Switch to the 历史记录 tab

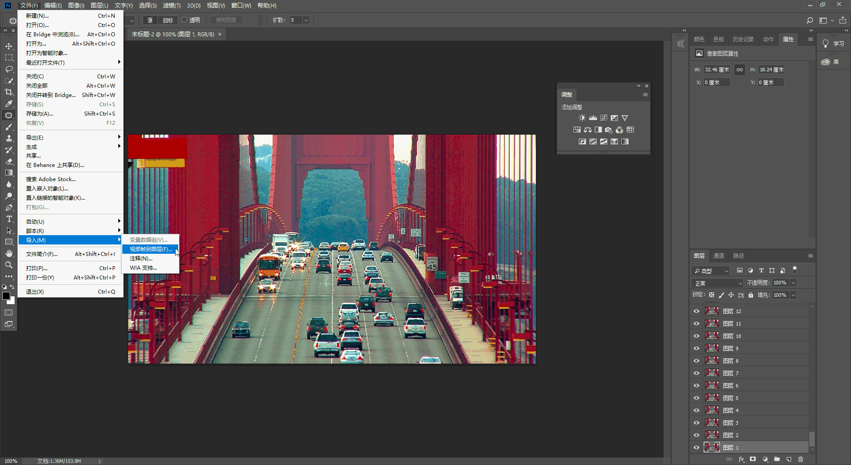tap(743, 39)
